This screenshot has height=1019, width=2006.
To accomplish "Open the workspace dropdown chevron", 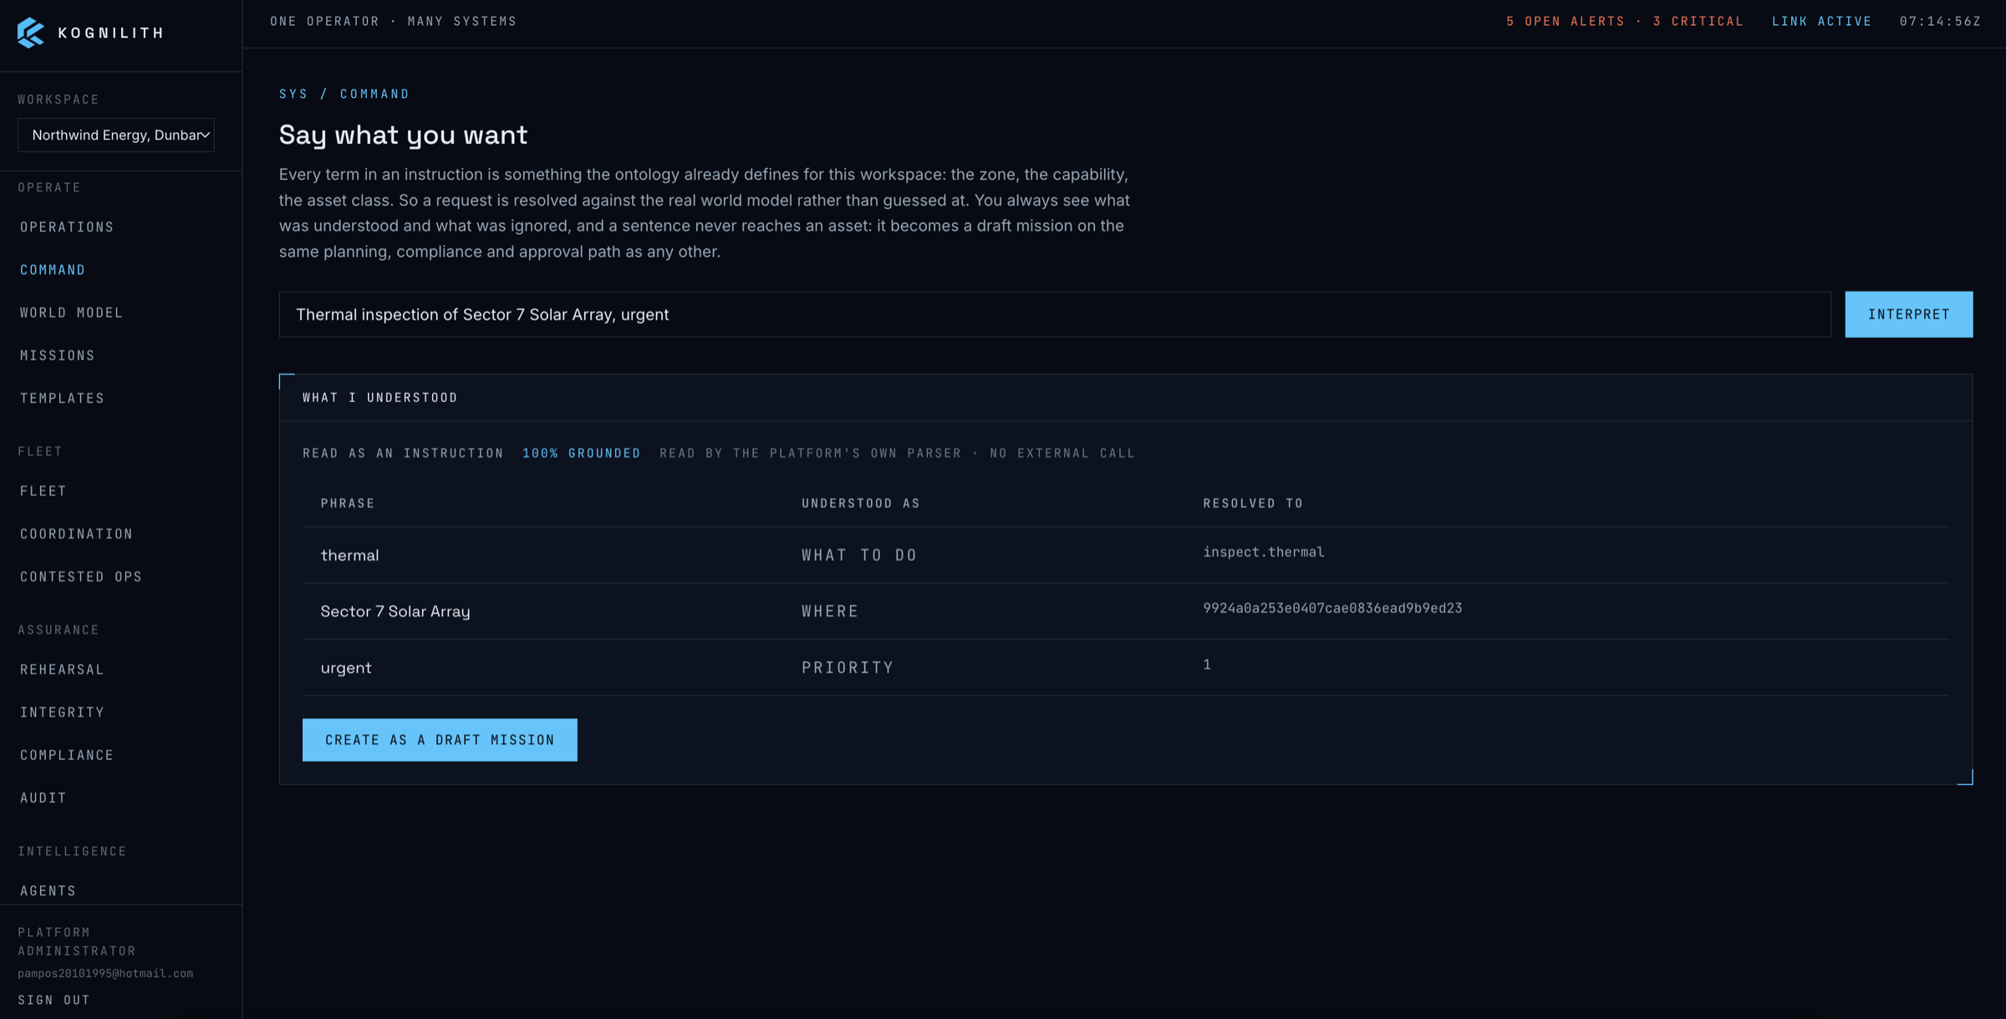I will click(204, 135).
